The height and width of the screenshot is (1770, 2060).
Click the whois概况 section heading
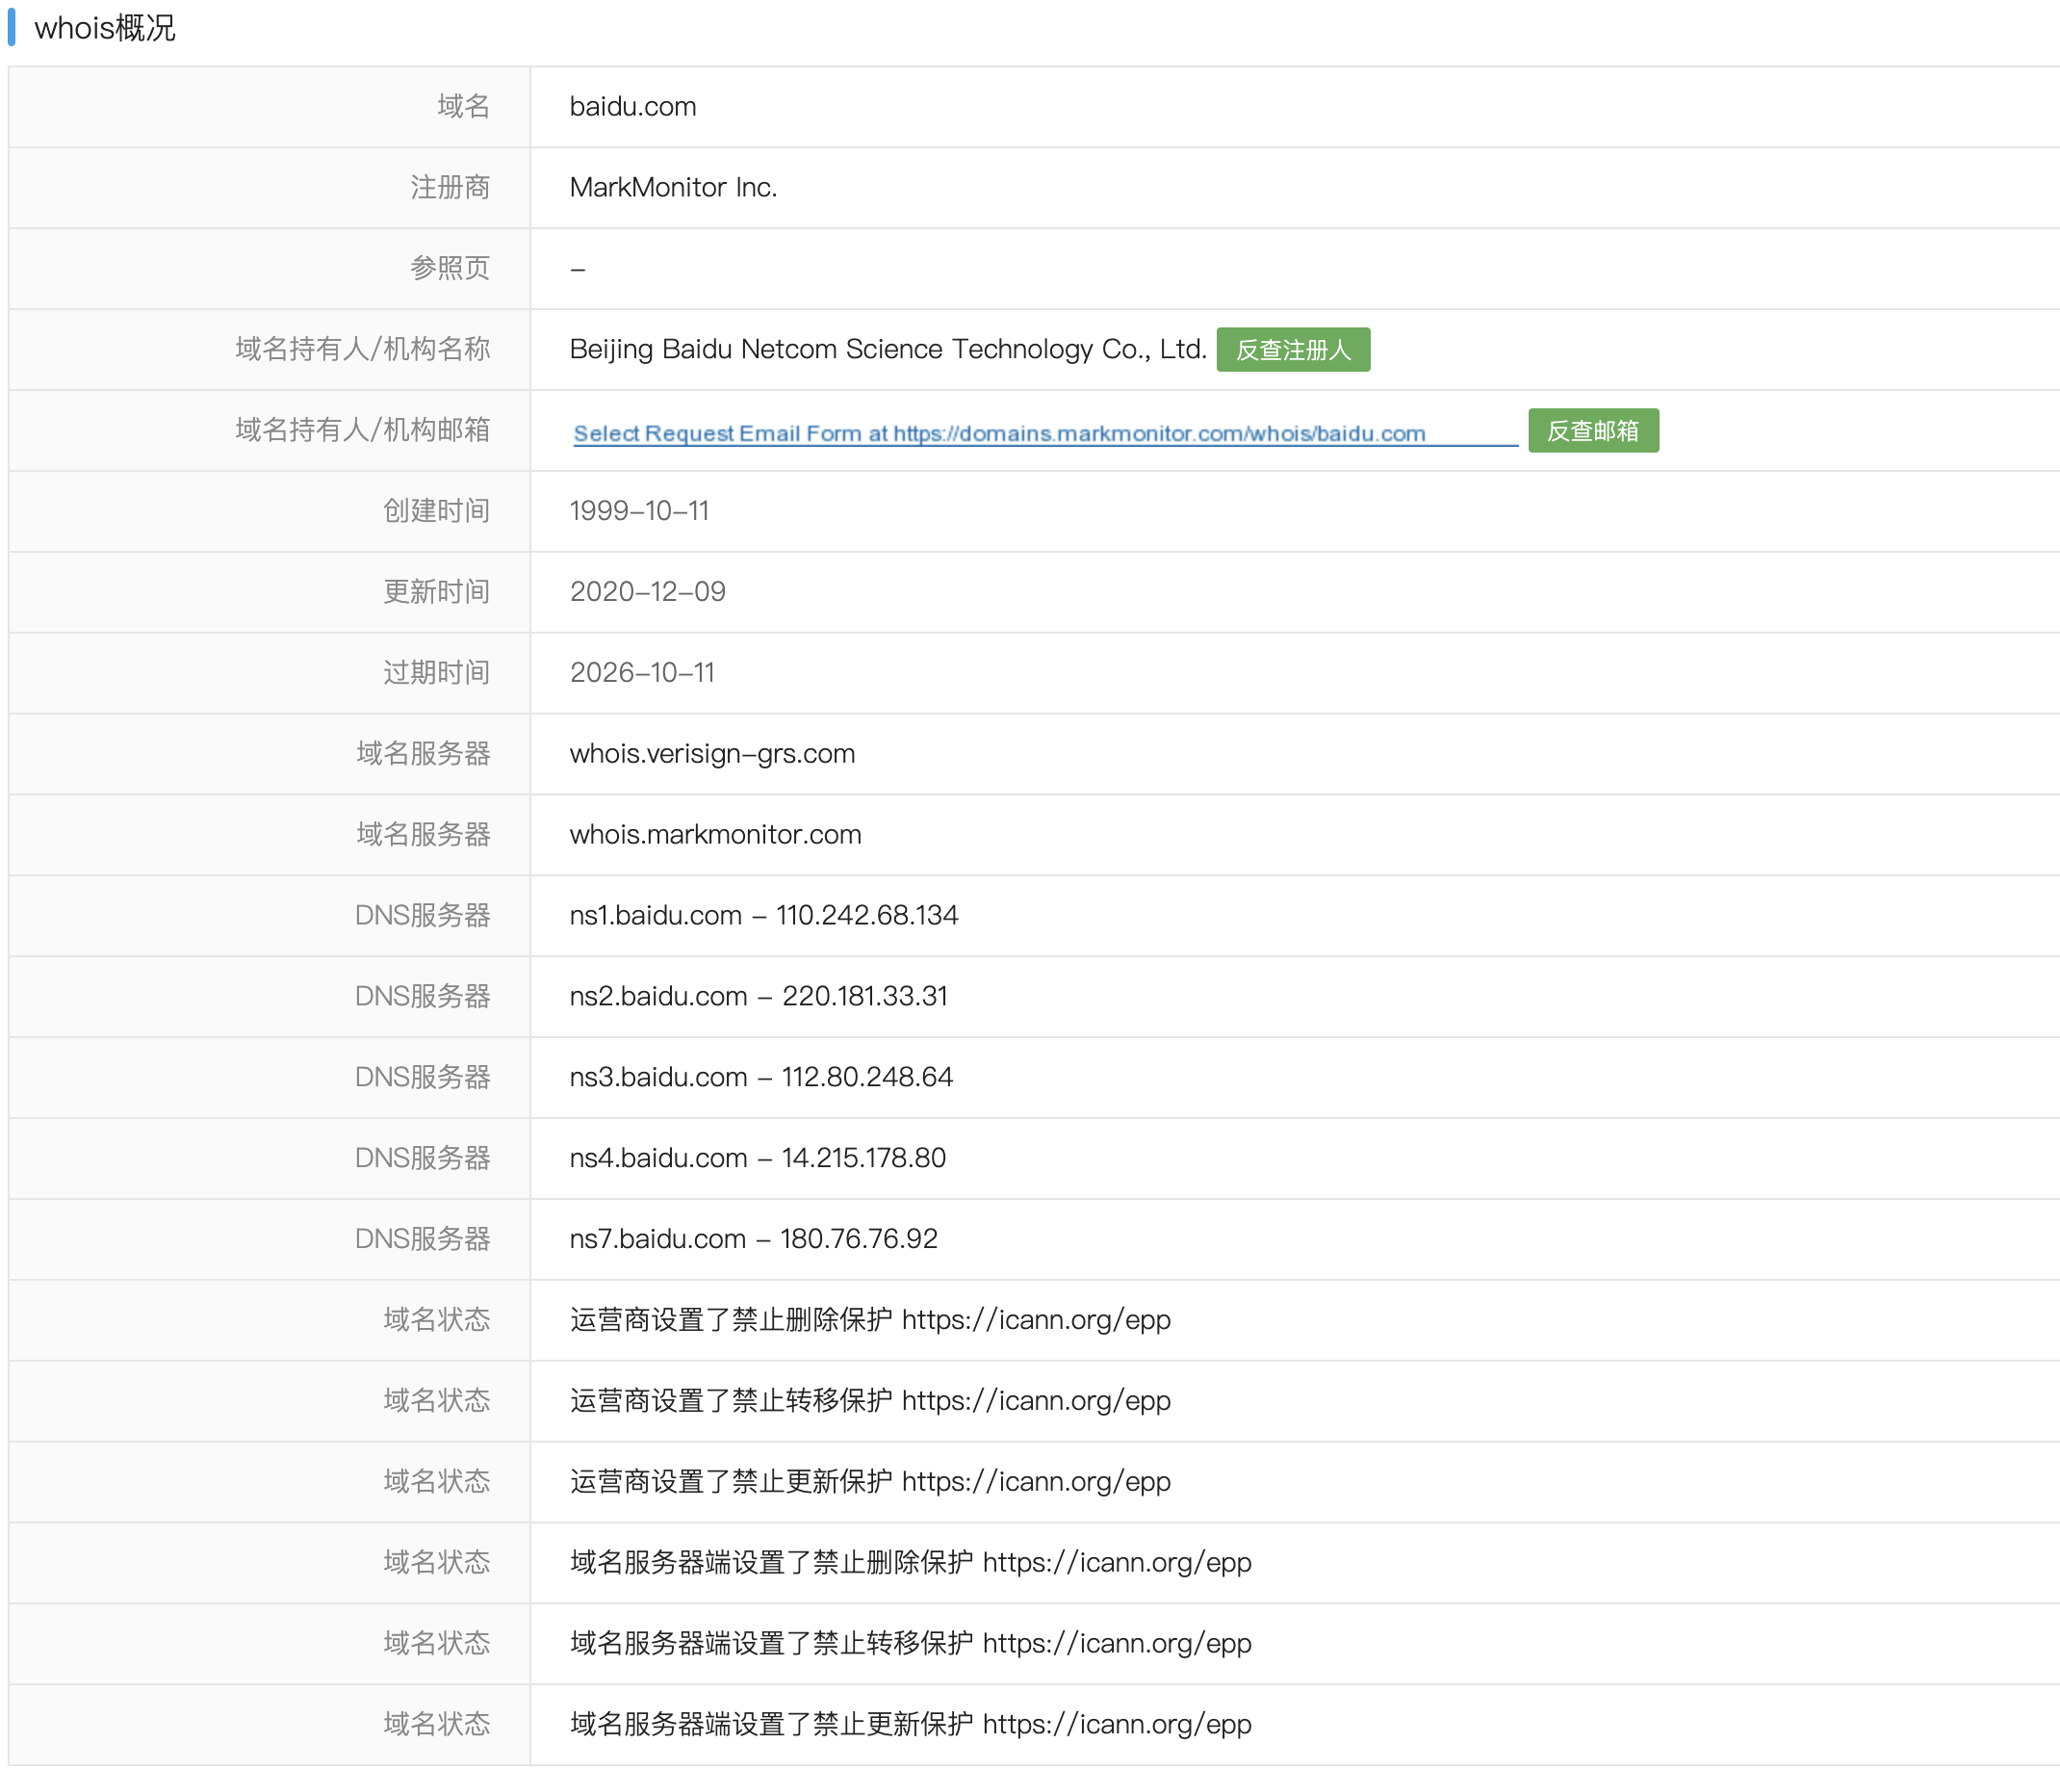(x=104, y=28)
